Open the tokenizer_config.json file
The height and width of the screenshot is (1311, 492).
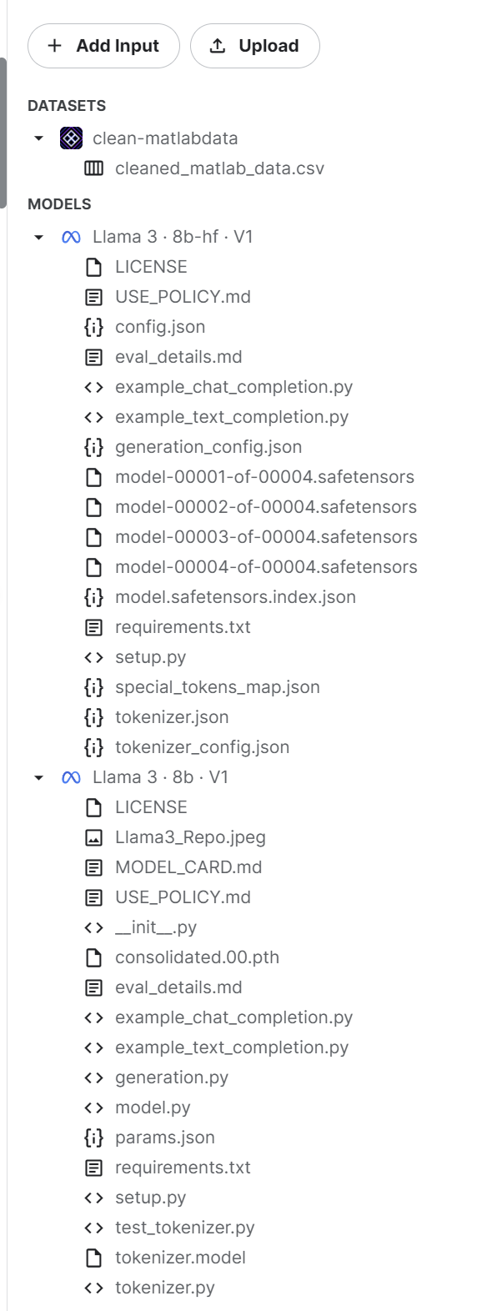203,746
